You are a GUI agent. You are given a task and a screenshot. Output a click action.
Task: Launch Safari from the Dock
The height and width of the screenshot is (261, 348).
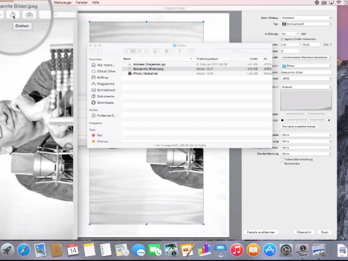point(24,250)
